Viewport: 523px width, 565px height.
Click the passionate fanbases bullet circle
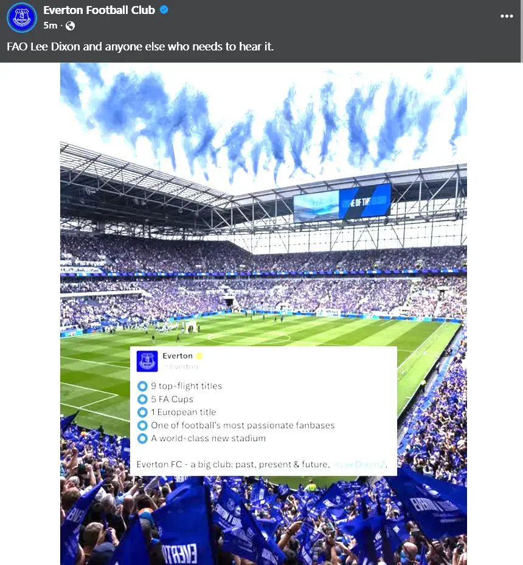click(142, 425)
